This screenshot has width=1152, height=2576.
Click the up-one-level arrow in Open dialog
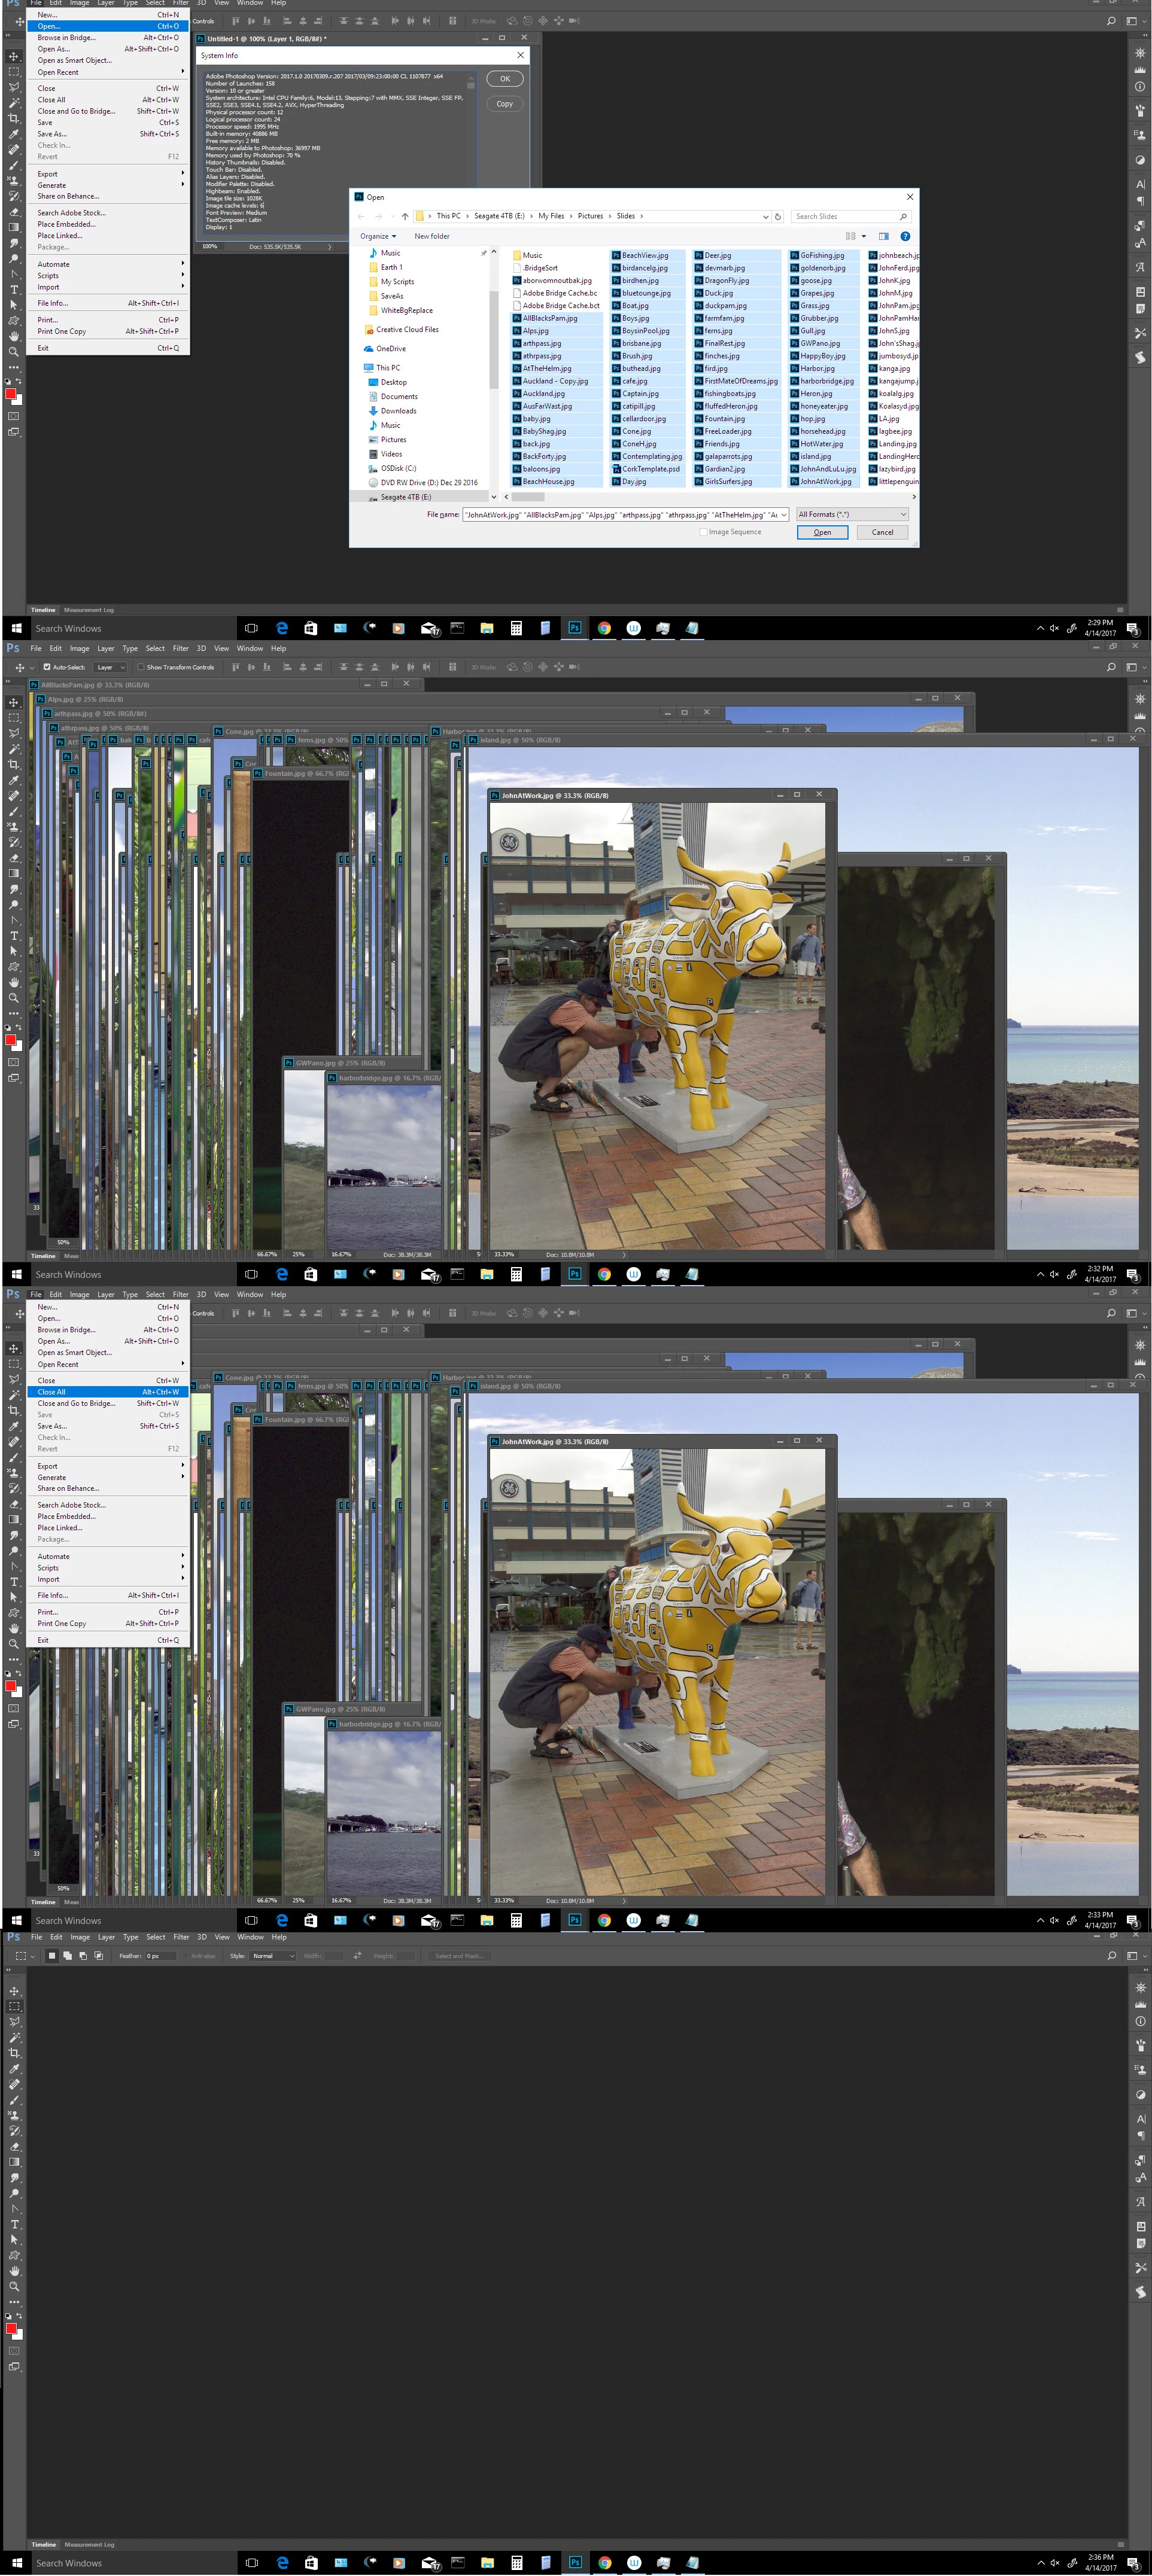pos(405,216)
